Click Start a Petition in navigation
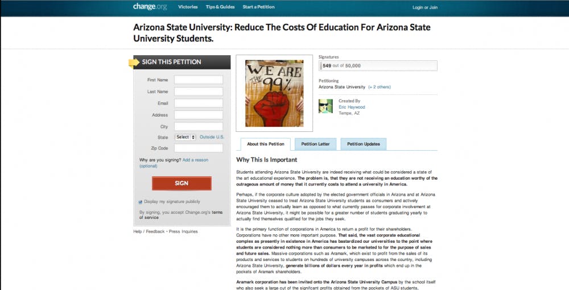569x290 pixels. point(258,7)
